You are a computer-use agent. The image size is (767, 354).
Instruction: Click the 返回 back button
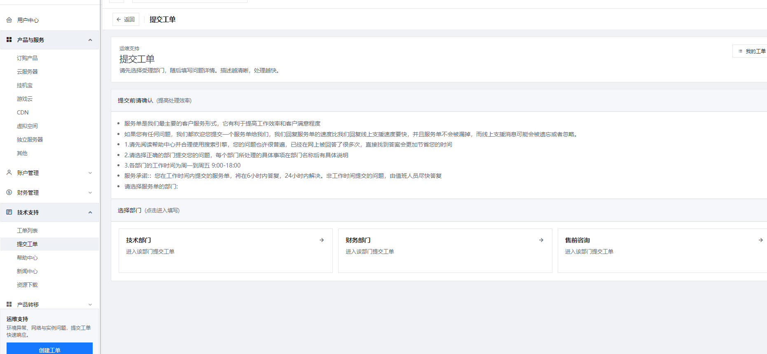(x=126, y=19)
